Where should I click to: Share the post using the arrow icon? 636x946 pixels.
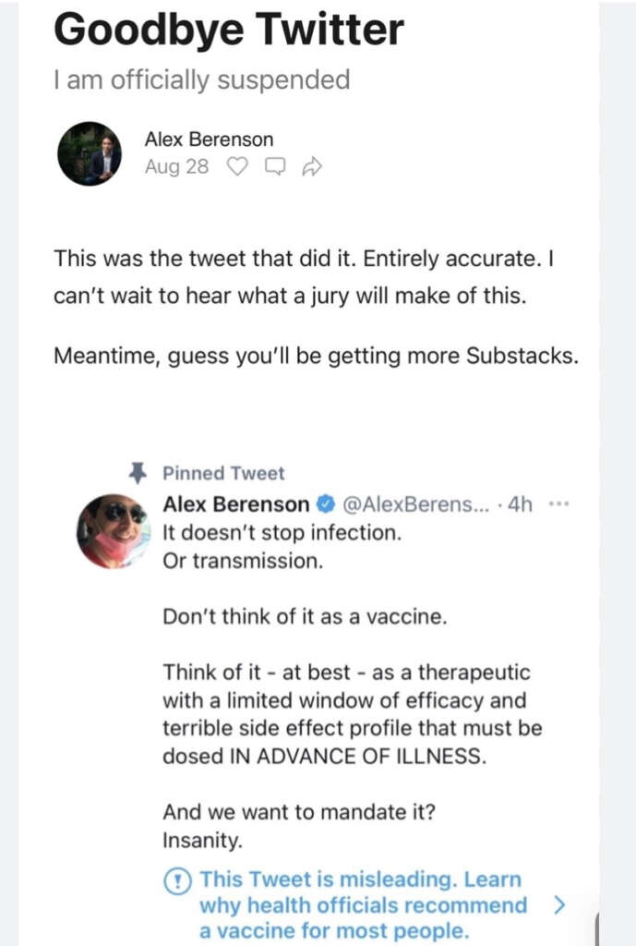pyautogui.click(x=312, y=167)
